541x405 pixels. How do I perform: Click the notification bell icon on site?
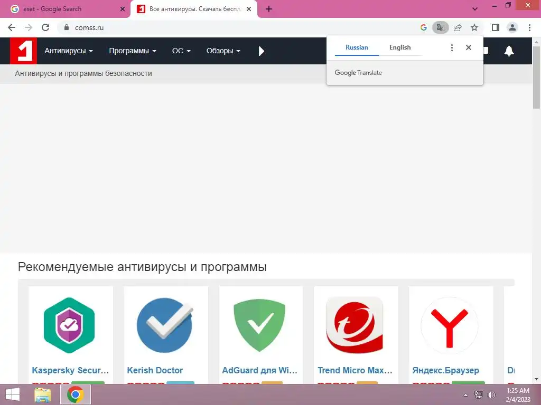pos(509,51)
